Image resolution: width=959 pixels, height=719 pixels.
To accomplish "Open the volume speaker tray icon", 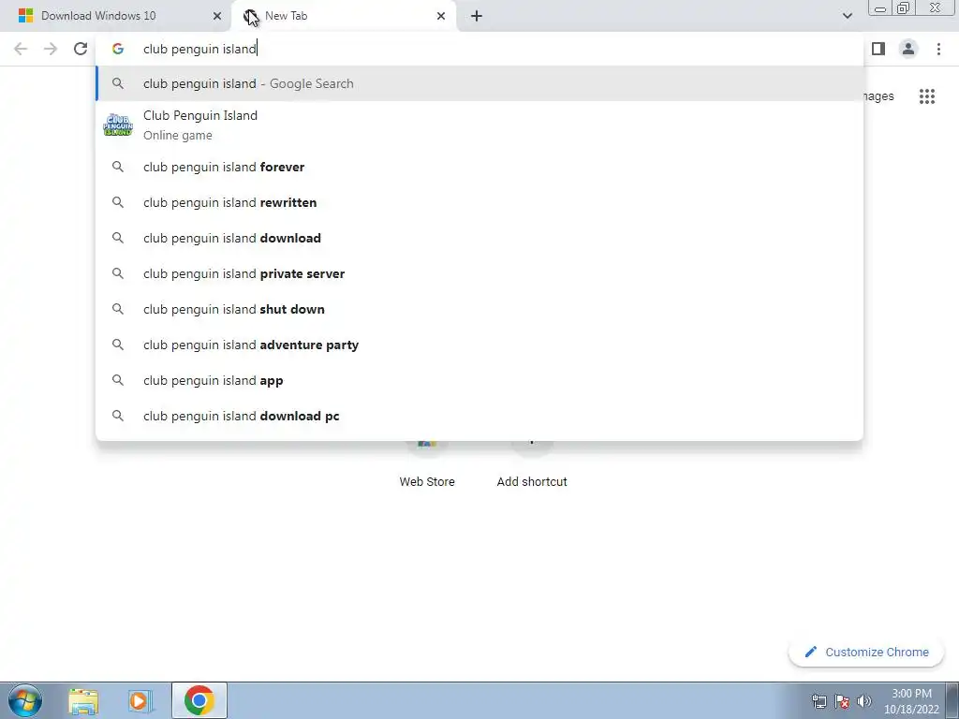I will 863,701.
